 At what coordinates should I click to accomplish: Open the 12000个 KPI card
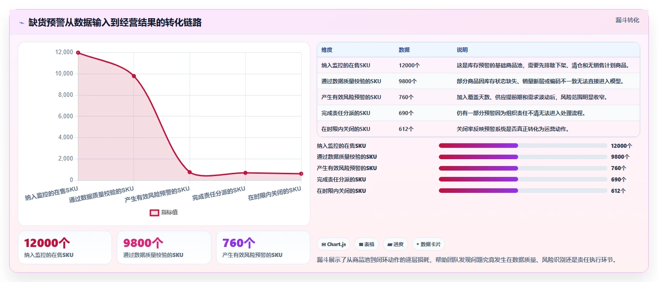(65, 247)
